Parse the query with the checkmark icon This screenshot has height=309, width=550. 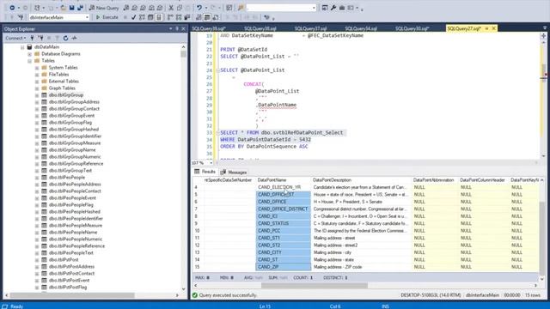(x=134, y=17)
